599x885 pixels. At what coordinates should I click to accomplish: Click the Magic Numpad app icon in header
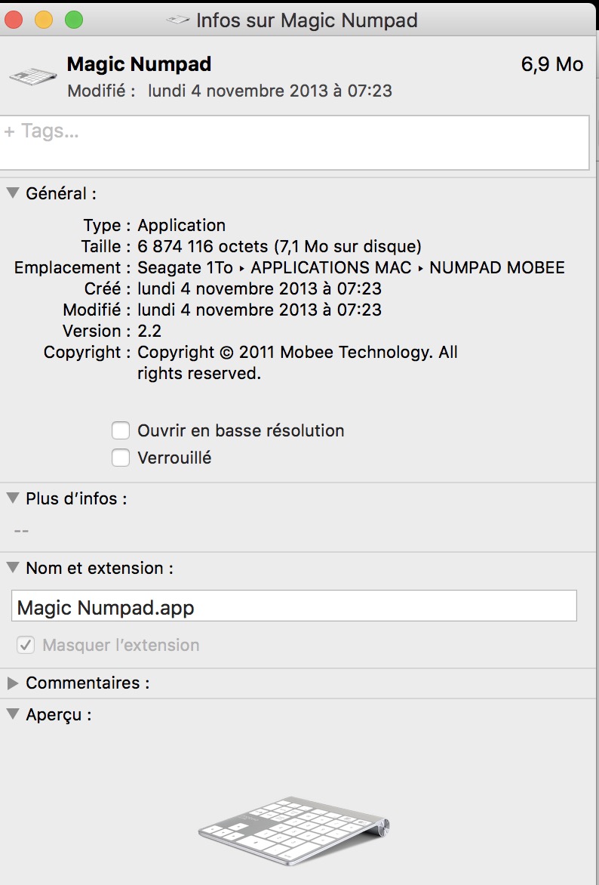pyautogui.click(x=32, y=77)
